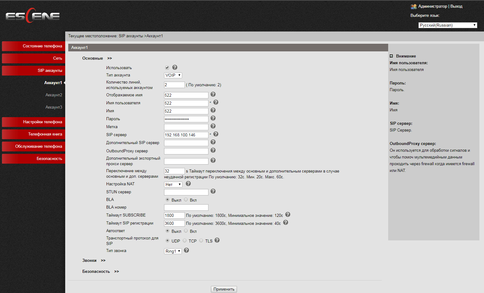
Task: Open Тип звонка Ring1 dropdown
Action: [x=173, y=251]
